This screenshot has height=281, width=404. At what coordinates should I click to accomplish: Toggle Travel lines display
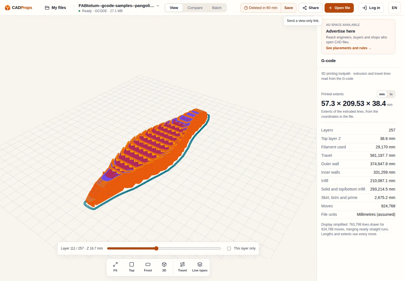[182, 267]
